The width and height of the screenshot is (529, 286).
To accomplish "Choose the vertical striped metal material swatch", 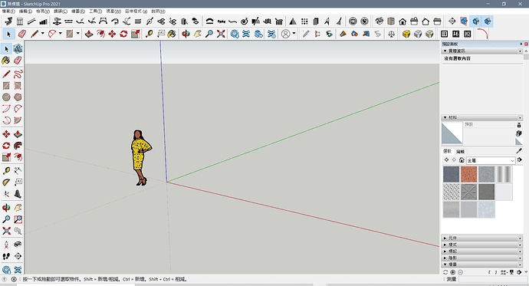I will [x=504, y=174].
